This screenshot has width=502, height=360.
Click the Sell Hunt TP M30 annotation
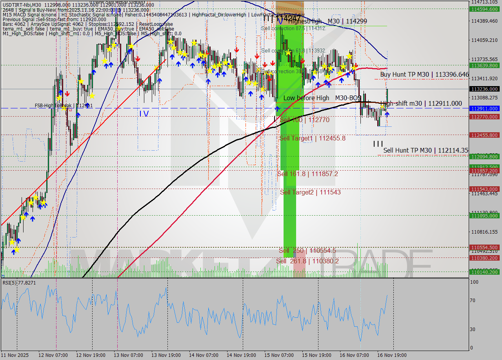pyautogui.click(x=422, y=150)
